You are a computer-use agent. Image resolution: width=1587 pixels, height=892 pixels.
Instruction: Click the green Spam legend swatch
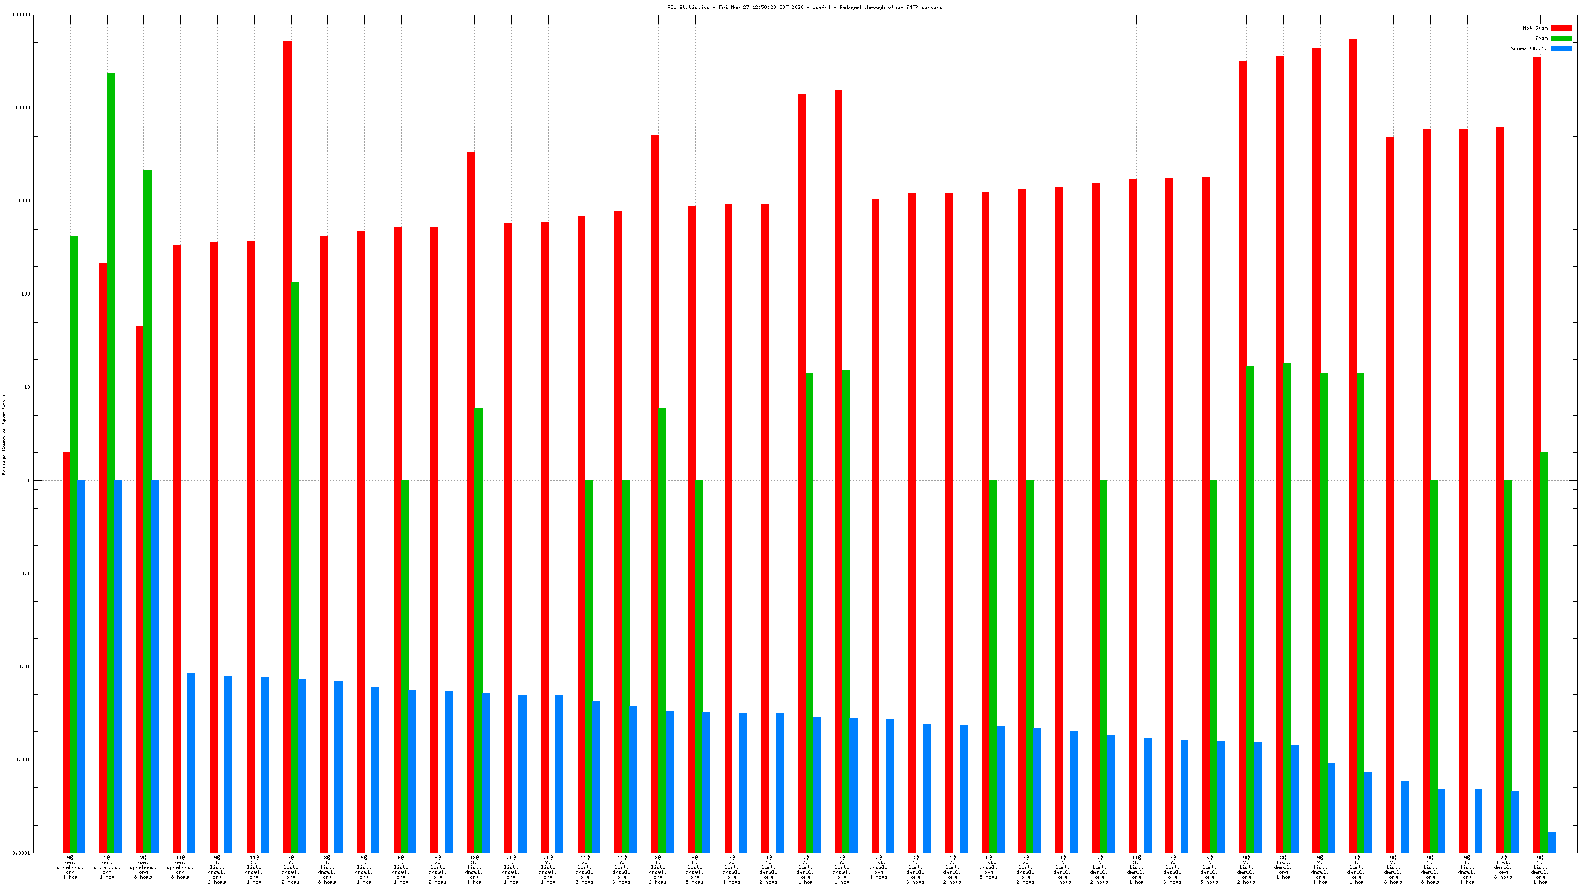[1560, 38]
